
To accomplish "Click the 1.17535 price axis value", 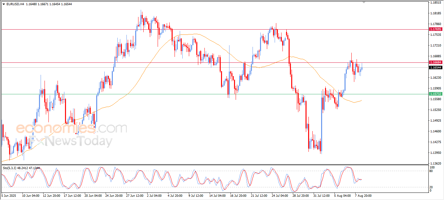I will [x=435, y=35].
